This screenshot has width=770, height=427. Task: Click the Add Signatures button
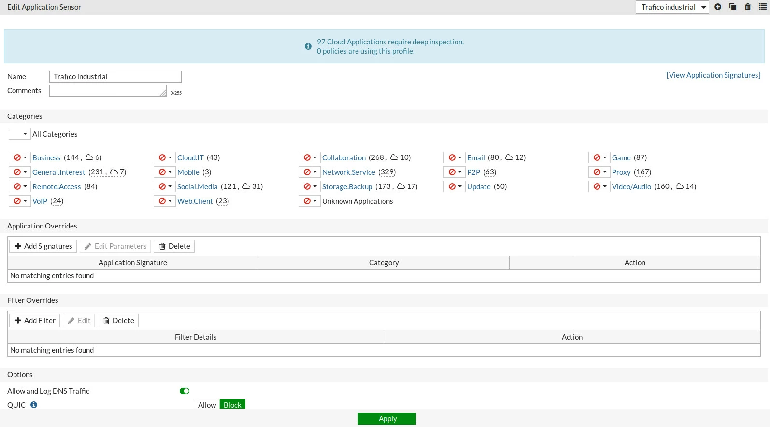pos(43,246)
